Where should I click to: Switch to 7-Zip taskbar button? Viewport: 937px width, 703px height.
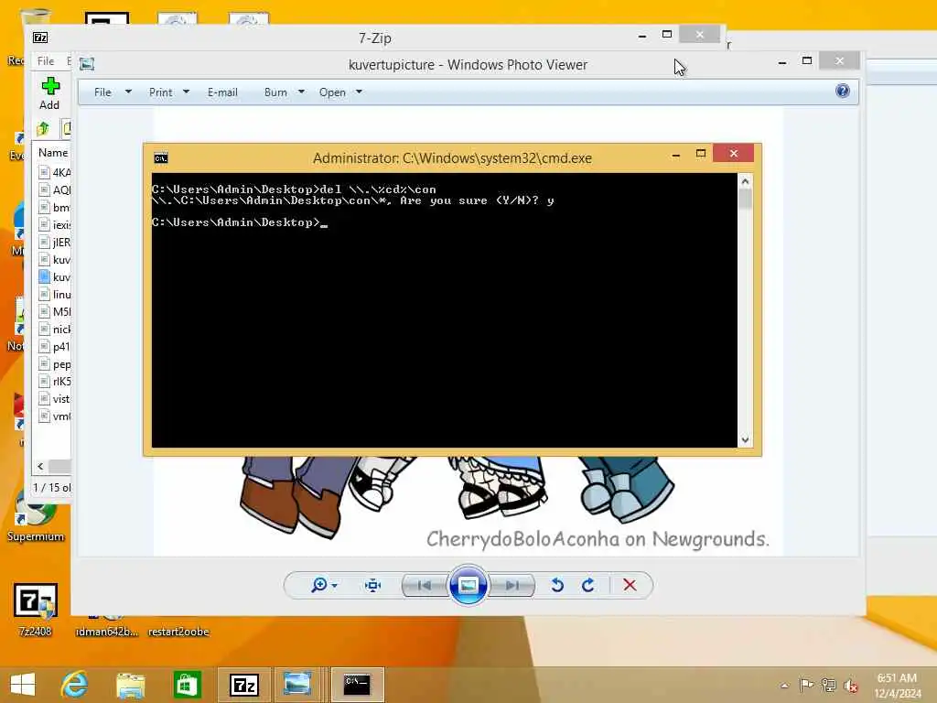[x=244, y=685]
